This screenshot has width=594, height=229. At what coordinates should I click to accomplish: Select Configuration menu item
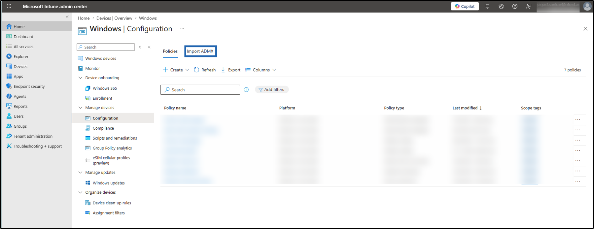(113, 118)
